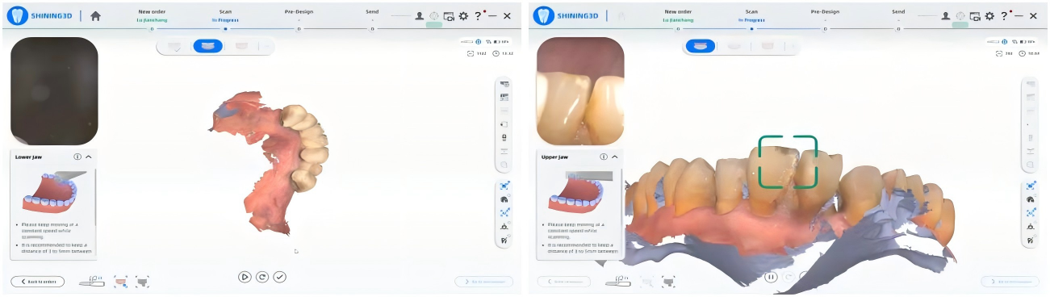This screenshot has height=297, width=1050.
Task: Select the active lower jaw scan tab, left window
Action: click(x=207, y=46)
